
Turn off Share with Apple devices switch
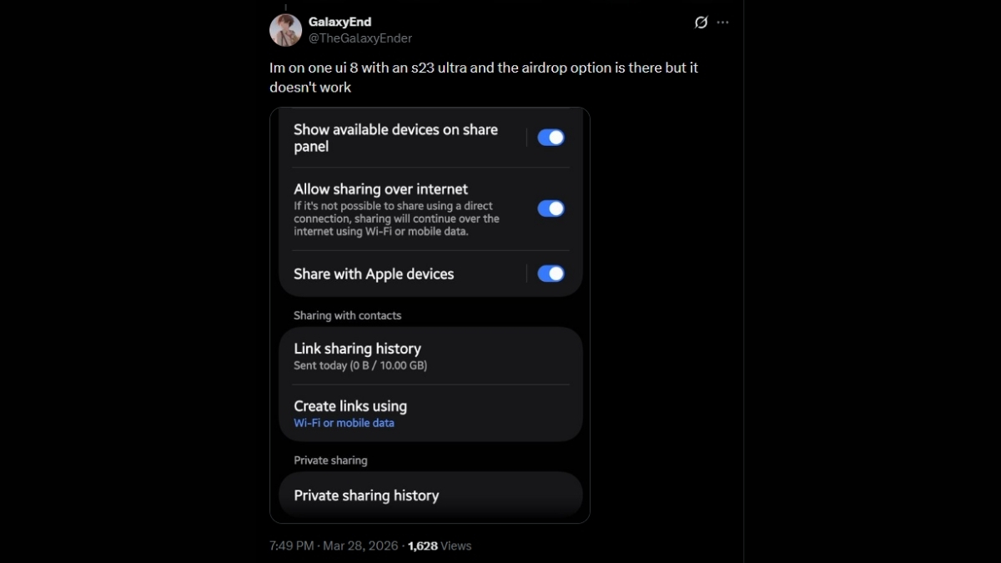click(x=551, y=274)
